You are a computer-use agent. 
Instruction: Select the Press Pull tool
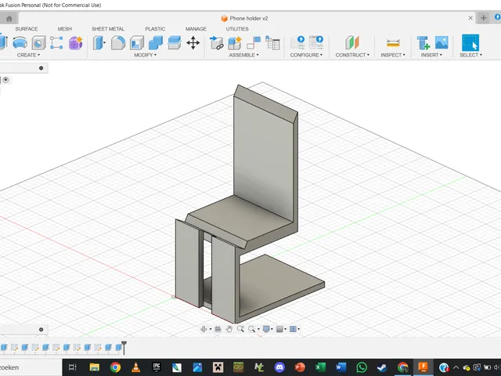[99, 43]
